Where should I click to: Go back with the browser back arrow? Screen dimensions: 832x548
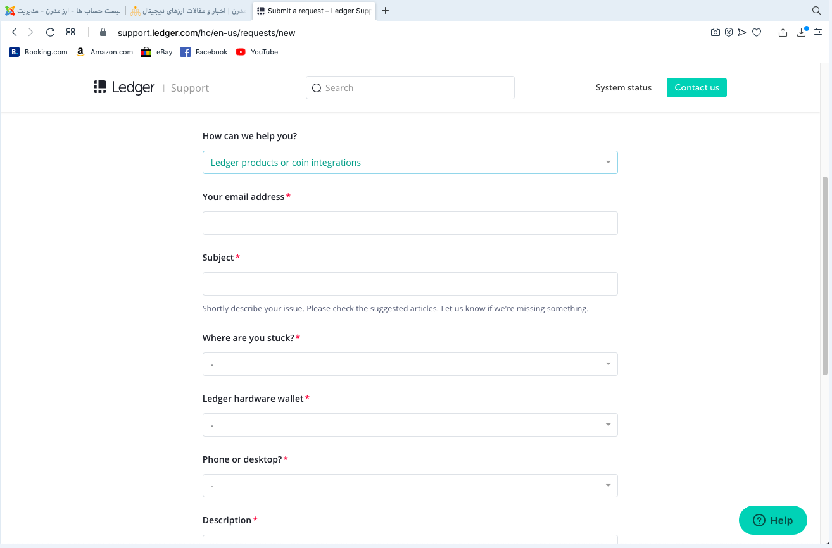(x=14, y=32)
